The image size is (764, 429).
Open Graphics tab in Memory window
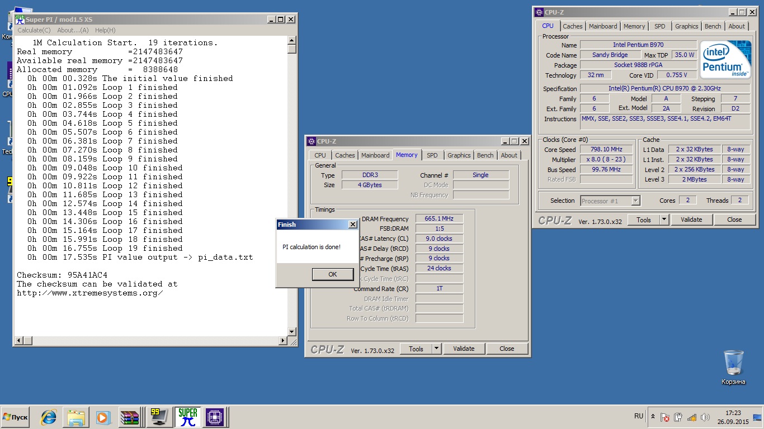click(459, 155)
